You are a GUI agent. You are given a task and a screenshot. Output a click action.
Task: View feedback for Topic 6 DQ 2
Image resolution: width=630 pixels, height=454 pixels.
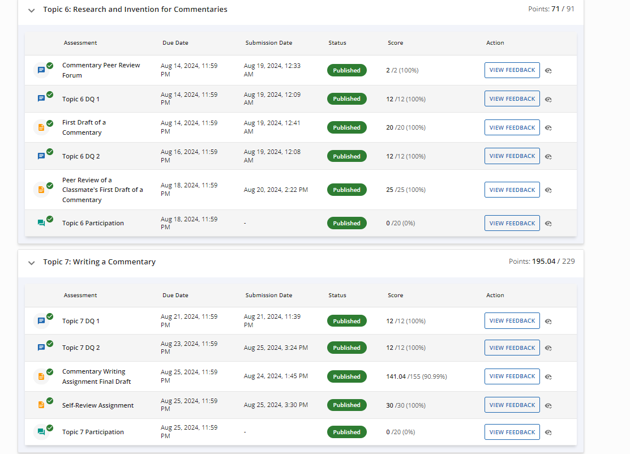pyautogui.click(x=512, y=156)
